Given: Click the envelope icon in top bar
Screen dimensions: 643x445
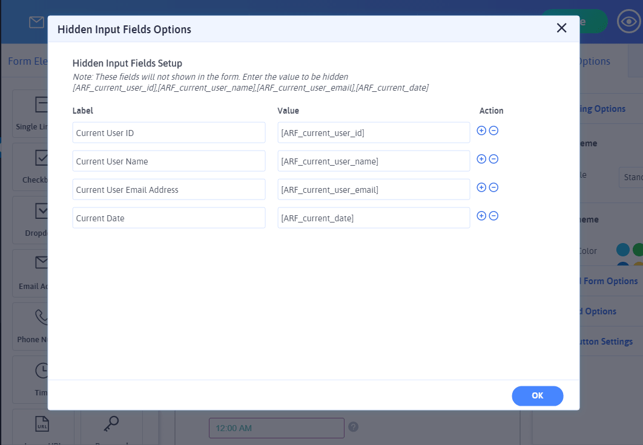Looking at the screenshot, I should 36,22.
